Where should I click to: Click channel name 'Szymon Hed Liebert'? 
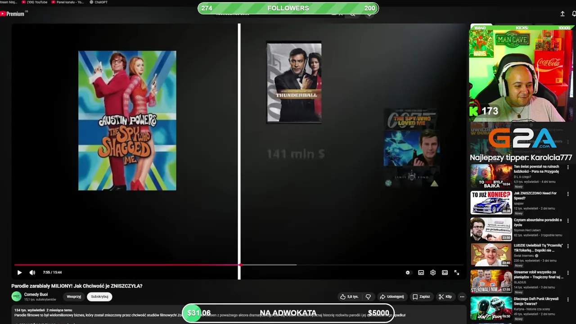[x=527, y=230]
